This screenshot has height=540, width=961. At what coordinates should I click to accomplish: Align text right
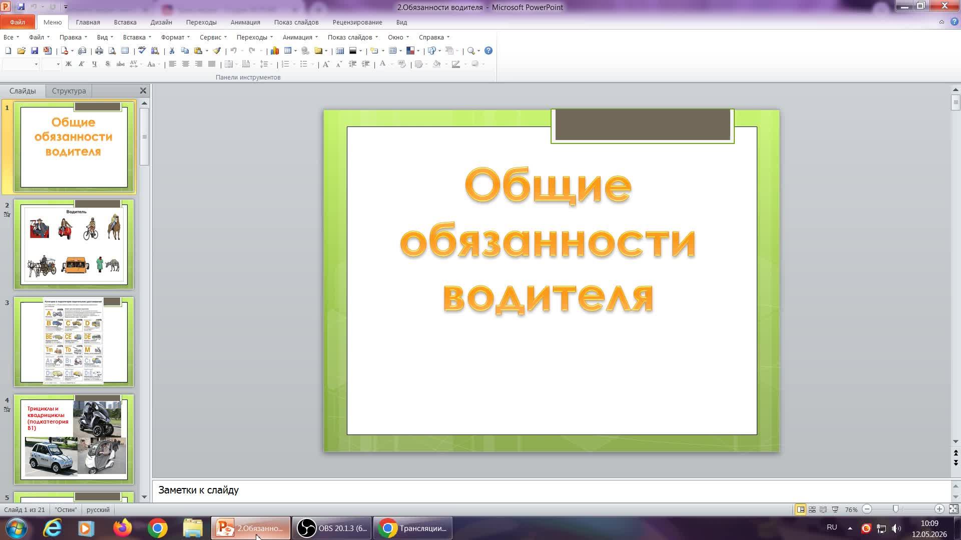pyautogui.click(x=199, y=64)
